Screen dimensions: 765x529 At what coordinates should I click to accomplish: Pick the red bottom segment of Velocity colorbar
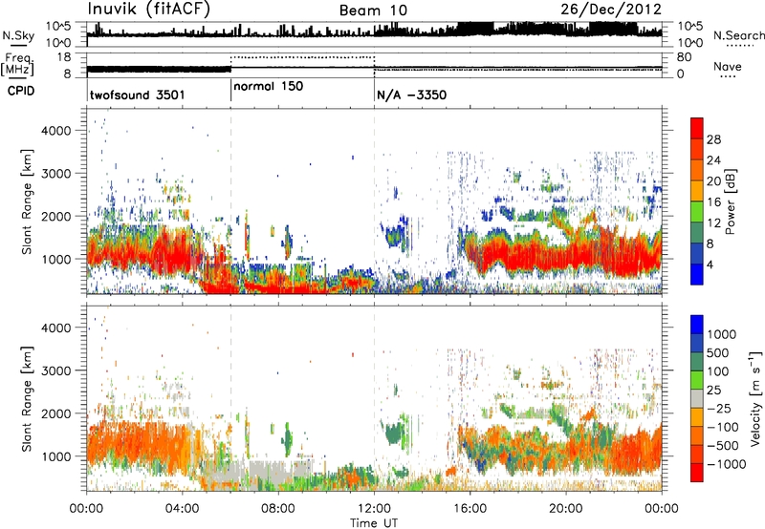coord(697,473)
